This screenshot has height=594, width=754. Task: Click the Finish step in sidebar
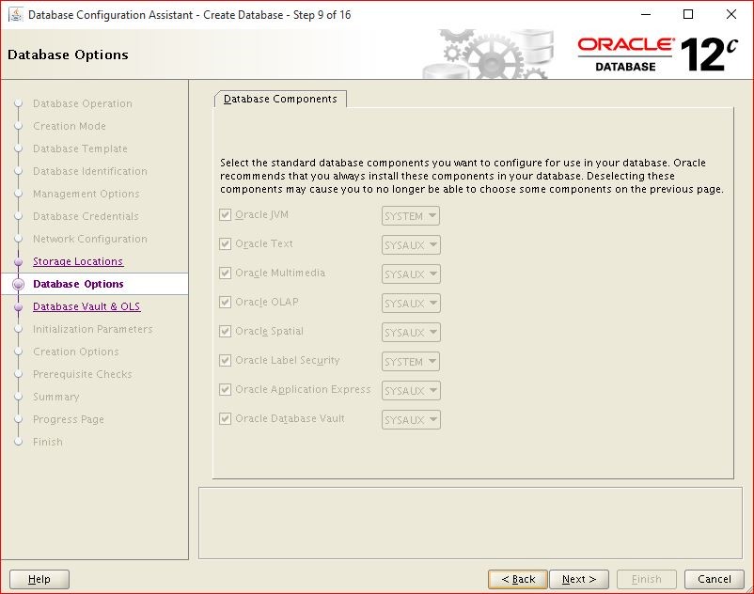pyautogui.click(x=48, y=442)
